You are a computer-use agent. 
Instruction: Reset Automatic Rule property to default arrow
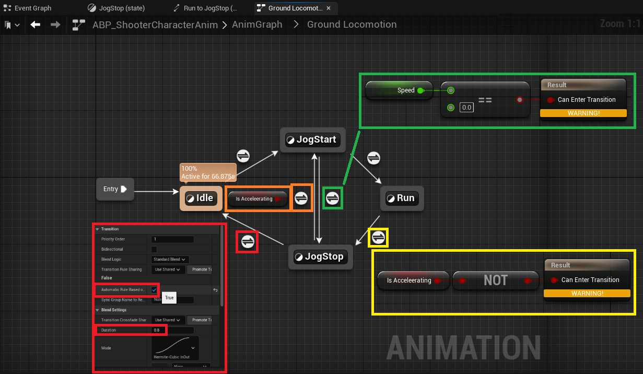pos(215,290)
